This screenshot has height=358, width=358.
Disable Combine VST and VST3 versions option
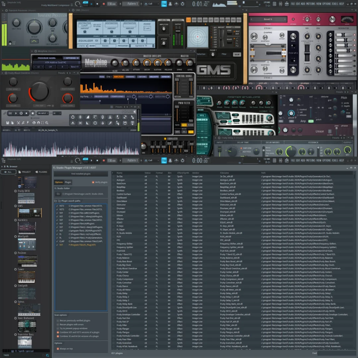pyautogui.click(x=57, y=332)
